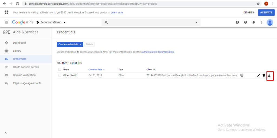Image resolution: width=277 pixels, height=138 pixels.
Task: Follow the Learn more link
Action: (117, 12)
